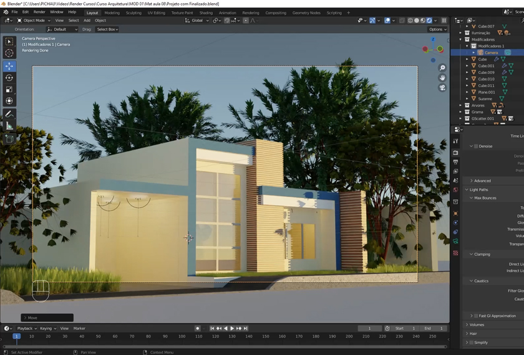Viewport: 524px width, 355px height.
Task: Toggle camera view using camera gizmo
Action: click(442, 88)
